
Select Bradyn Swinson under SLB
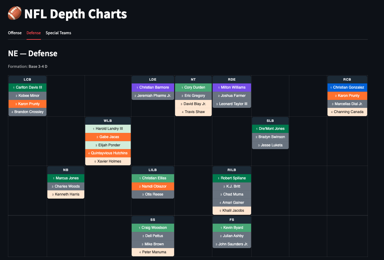point(270,137)
